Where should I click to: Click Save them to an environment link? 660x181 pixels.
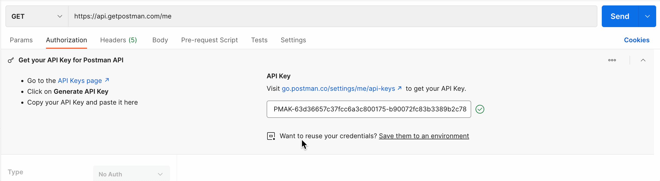(x=424, y=136)
